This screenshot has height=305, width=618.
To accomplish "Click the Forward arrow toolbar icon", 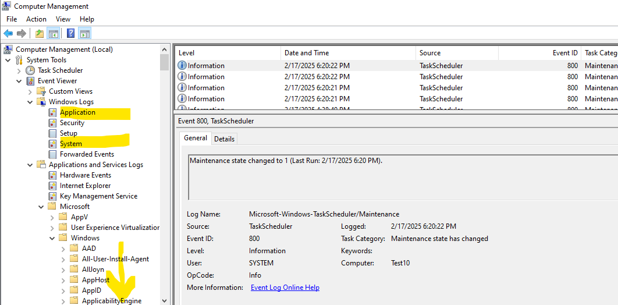I will point(22,34).
